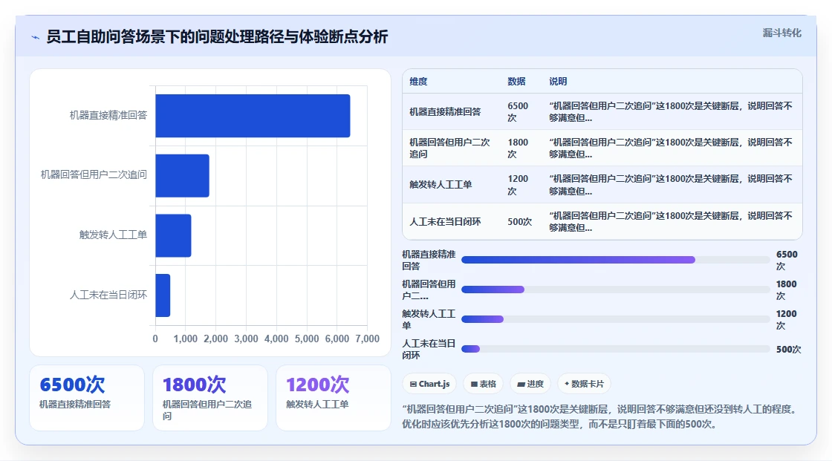
Task: Click the 触发转人工工单 bar in chart
Action: pyautogui.click(x=173, y=235)
